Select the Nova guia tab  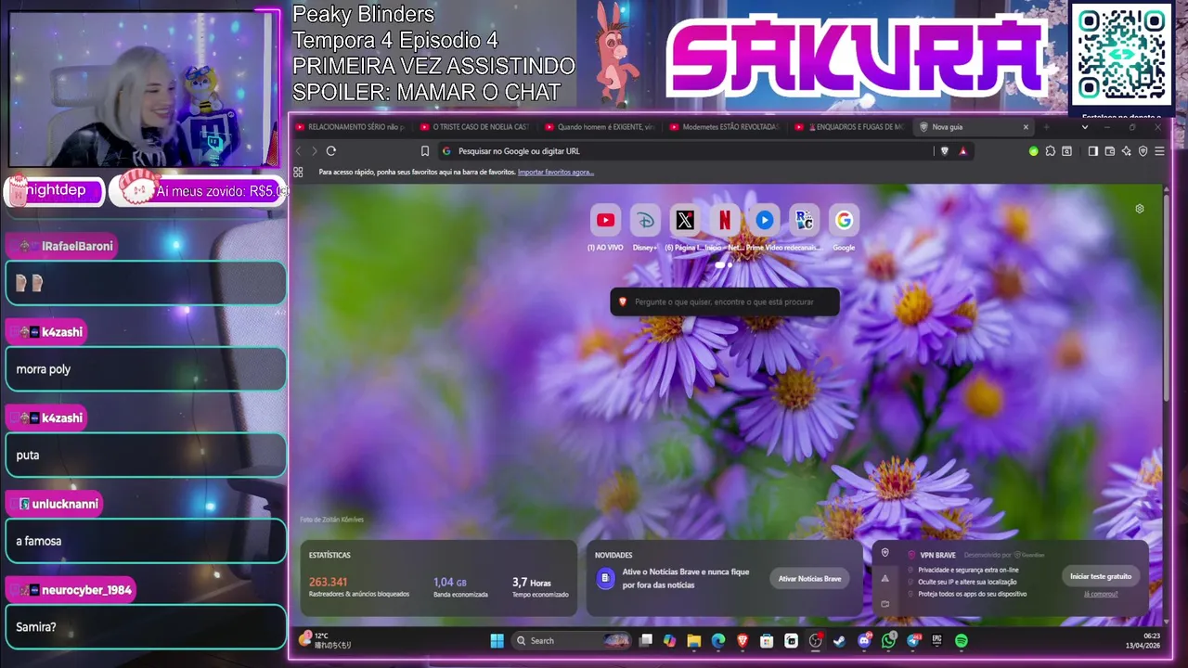(x=974, y=127)
